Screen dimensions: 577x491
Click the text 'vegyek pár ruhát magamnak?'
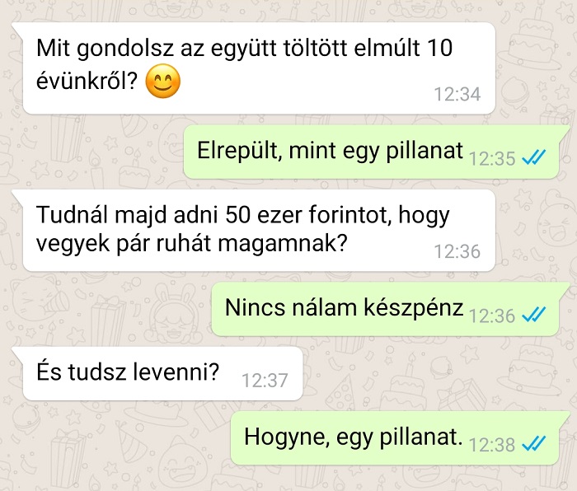click(192, 244)
